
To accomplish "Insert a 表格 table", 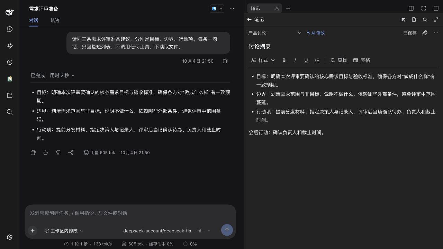I will coord(362,60).
